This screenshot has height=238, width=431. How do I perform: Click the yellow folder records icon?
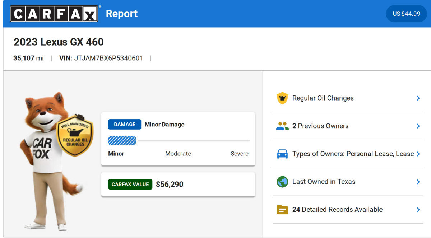[x=282, y=210]
